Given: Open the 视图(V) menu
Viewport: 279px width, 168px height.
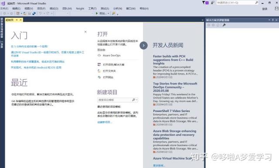Looking at the screenshot, I should pos(29,9).
